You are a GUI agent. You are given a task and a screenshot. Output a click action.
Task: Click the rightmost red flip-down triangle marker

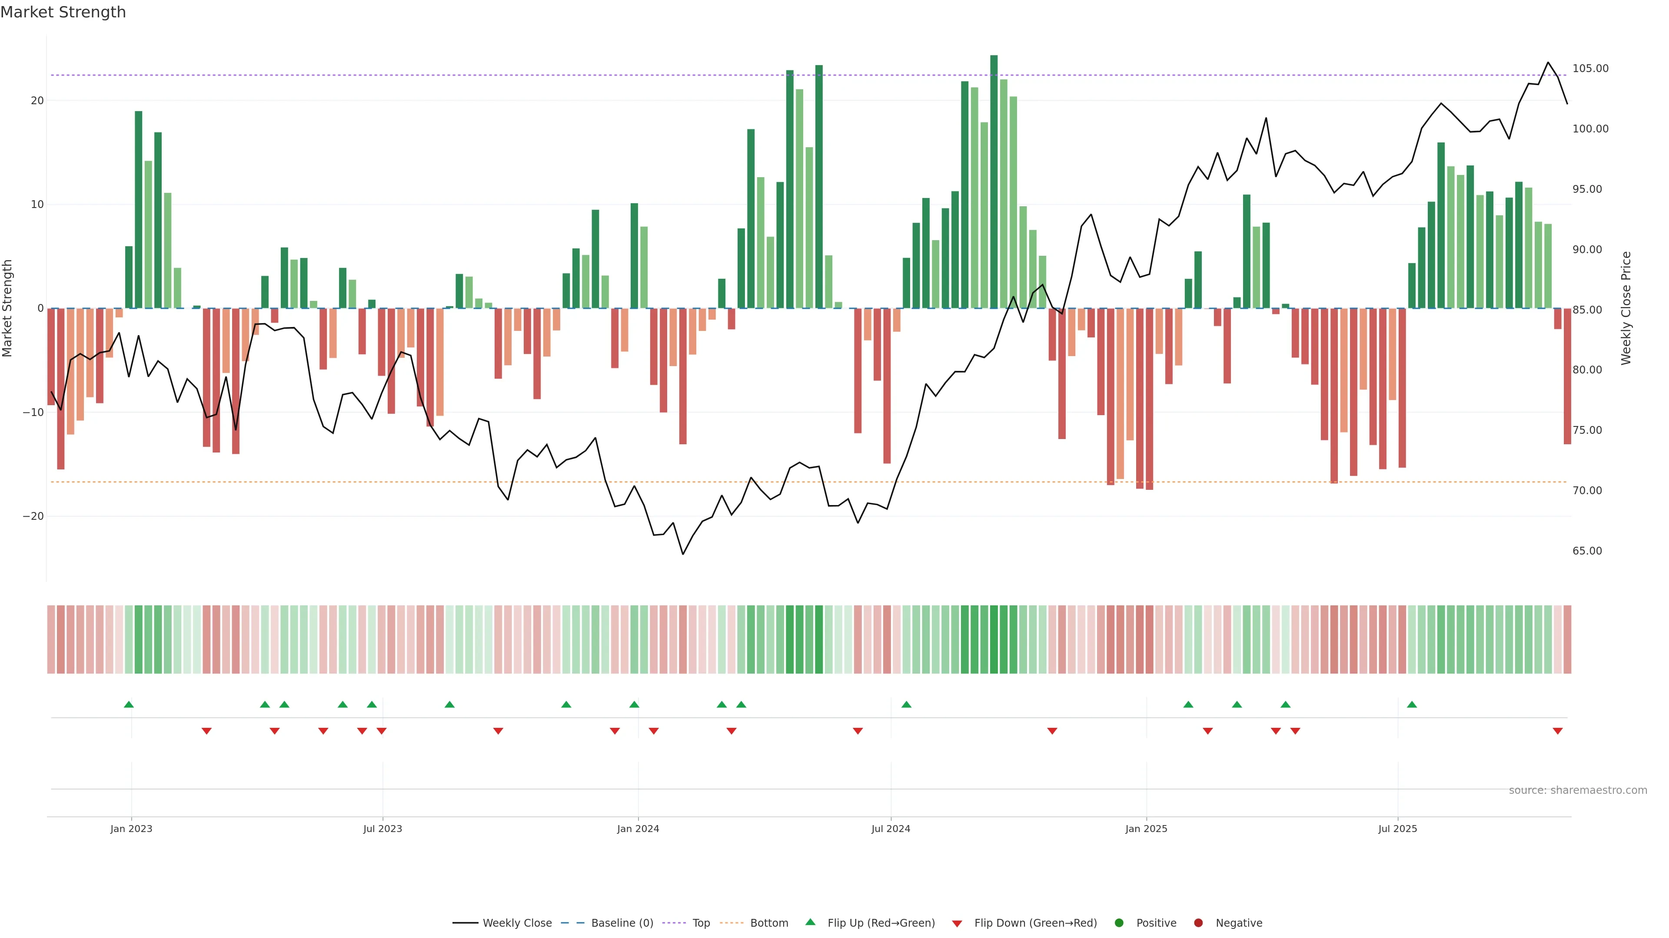pos(1558,731)
